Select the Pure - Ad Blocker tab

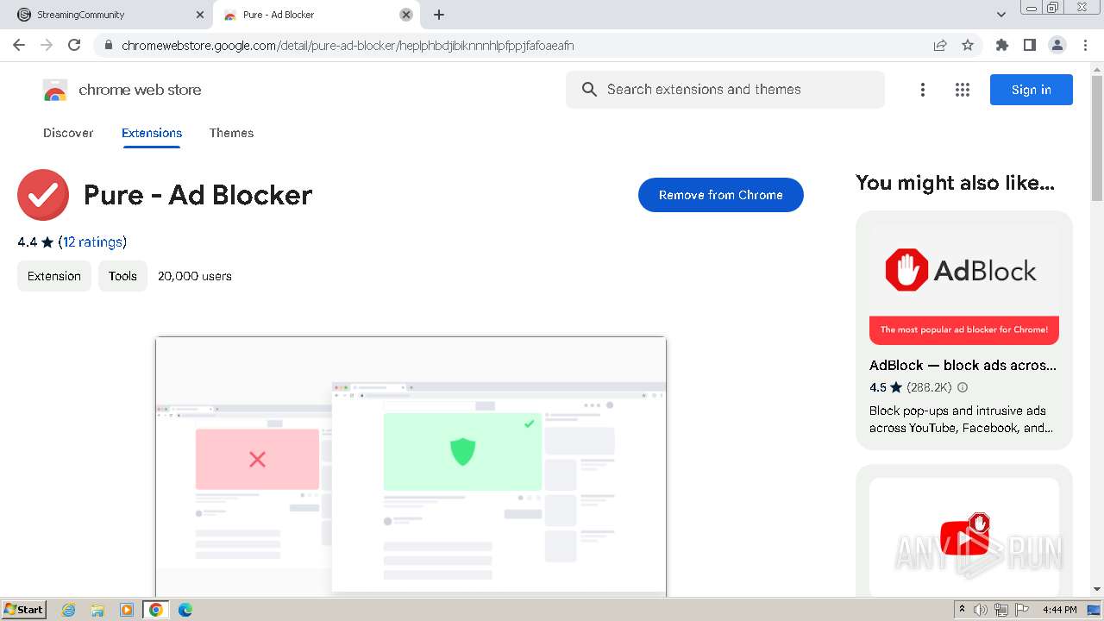click(316, 15)
